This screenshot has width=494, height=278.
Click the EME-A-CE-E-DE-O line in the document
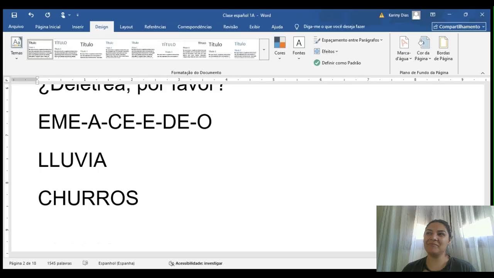point(125,122)
